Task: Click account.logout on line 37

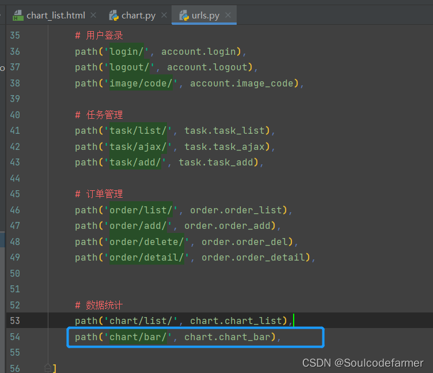Action: click(207, 67)
